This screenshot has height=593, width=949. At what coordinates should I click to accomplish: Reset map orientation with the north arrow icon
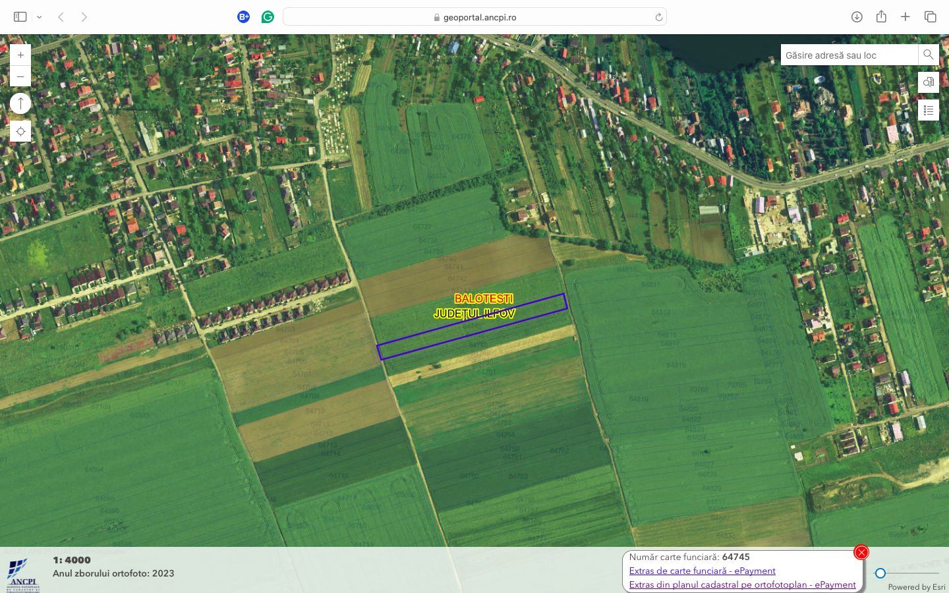20,103
